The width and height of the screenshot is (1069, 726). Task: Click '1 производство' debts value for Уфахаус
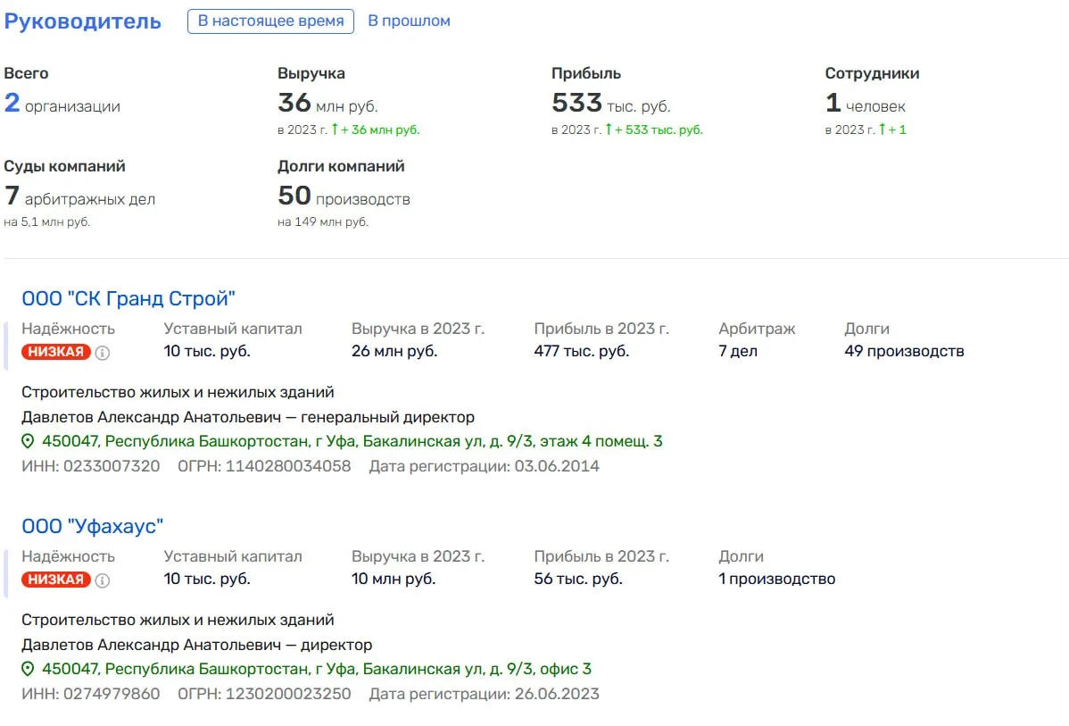coord(776,580)
